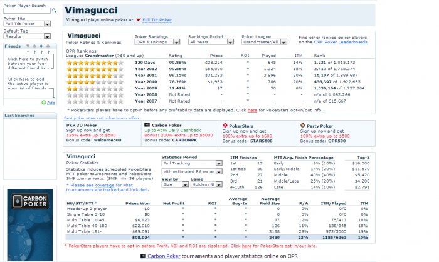The image size is (439, 262).
Task: Click the $55,000 prizes value
Action: 214,69
